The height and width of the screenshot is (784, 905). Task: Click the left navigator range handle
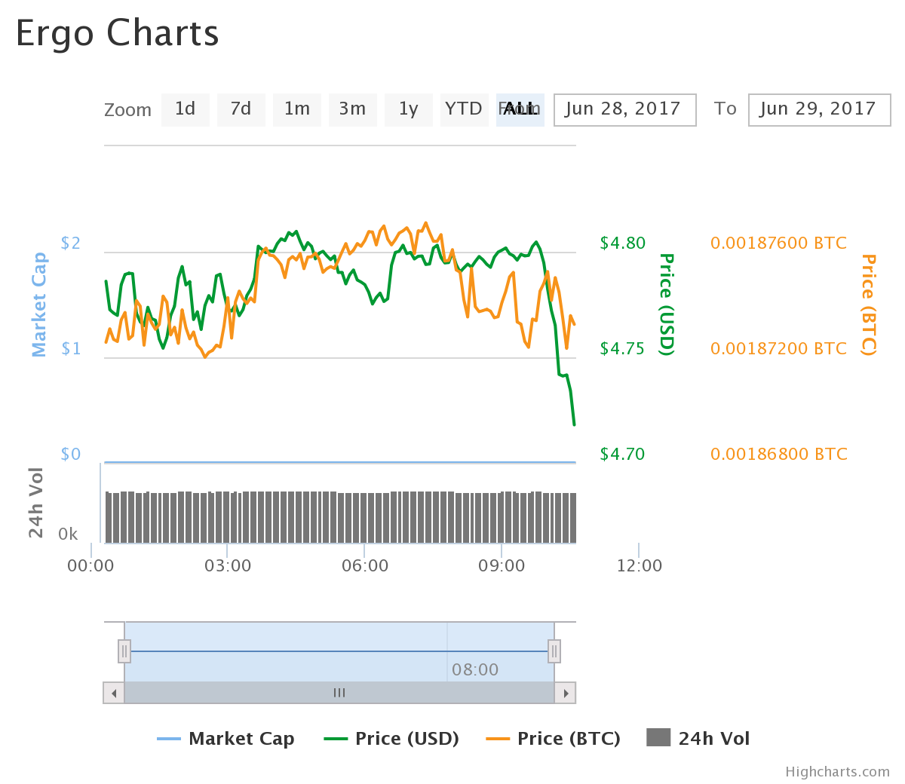coord(124,651)
